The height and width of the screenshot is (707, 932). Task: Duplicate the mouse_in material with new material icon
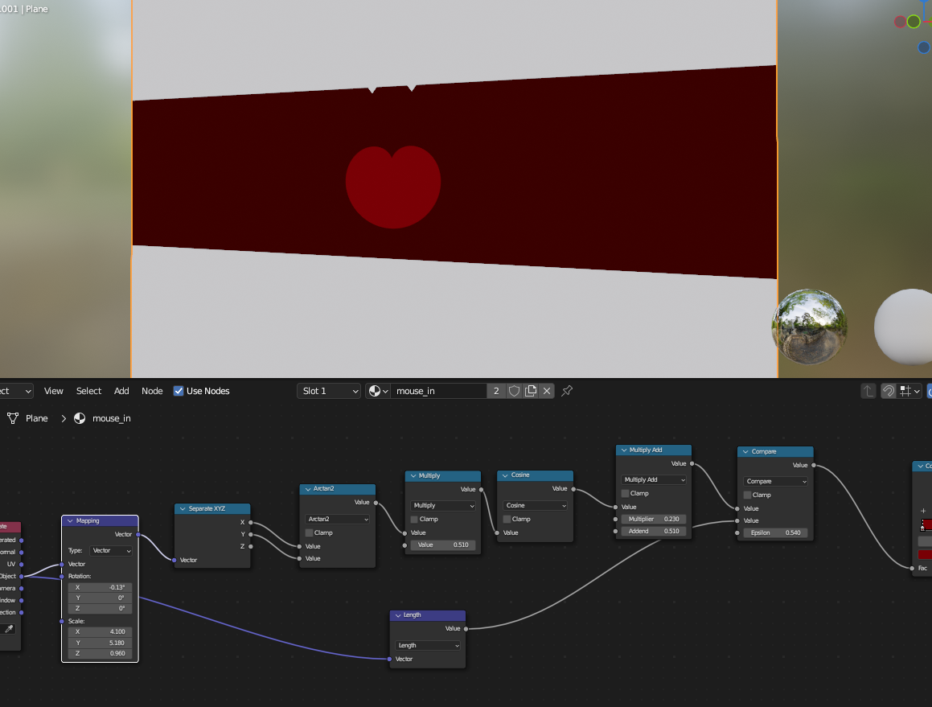[x=531, y=391]
